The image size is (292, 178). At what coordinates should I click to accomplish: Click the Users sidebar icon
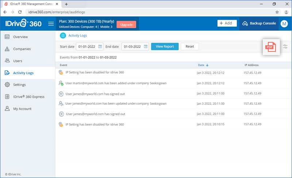pos(7,61)
